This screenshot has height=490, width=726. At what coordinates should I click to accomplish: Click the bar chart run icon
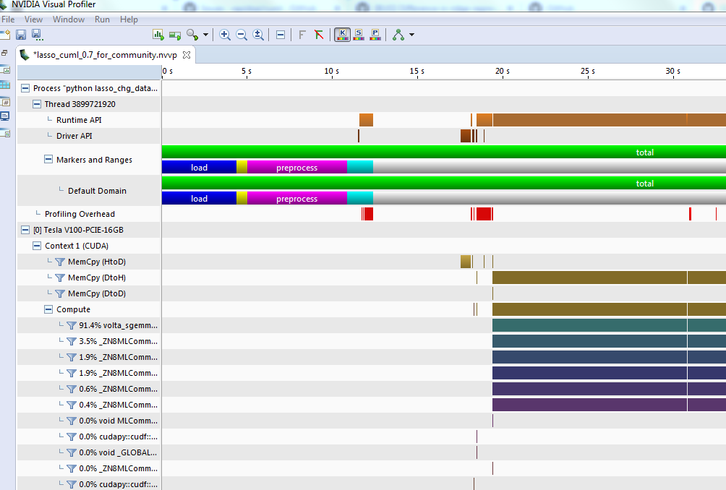158,35
